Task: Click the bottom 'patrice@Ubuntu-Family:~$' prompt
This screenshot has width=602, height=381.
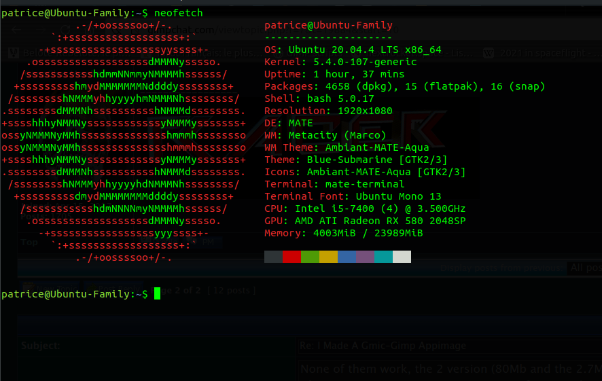Action: click(75, 294)
